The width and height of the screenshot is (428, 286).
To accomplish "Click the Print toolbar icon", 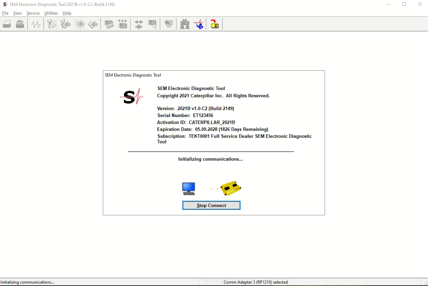I will [x=7, y=24].
